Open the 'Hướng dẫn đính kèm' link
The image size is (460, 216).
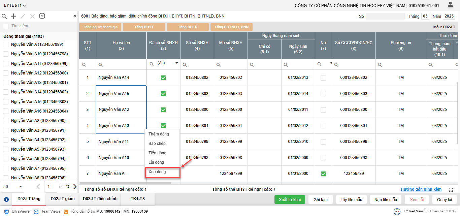pos(421,189)
